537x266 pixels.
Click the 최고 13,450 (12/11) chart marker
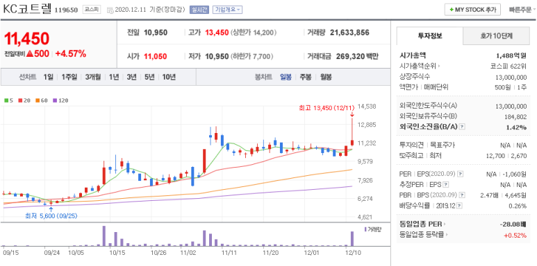(327, 108)
